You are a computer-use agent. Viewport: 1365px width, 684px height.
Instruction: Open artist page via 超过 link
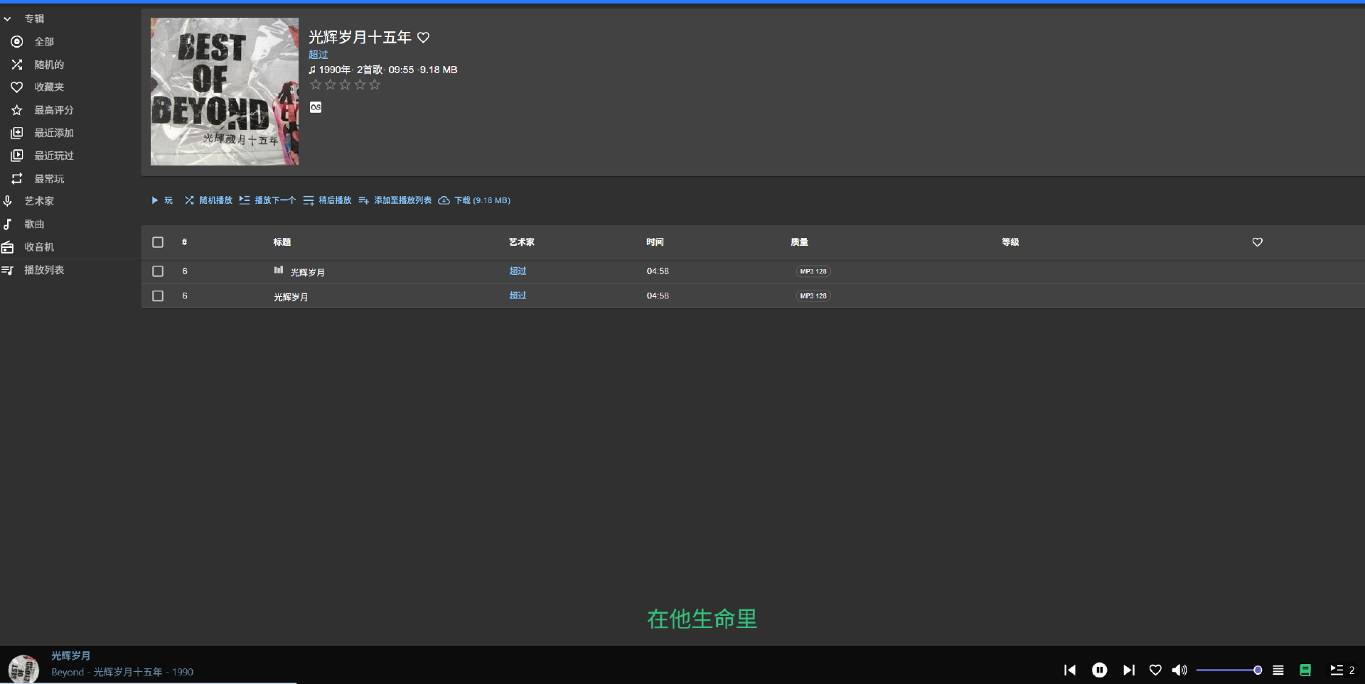(318, 54)
